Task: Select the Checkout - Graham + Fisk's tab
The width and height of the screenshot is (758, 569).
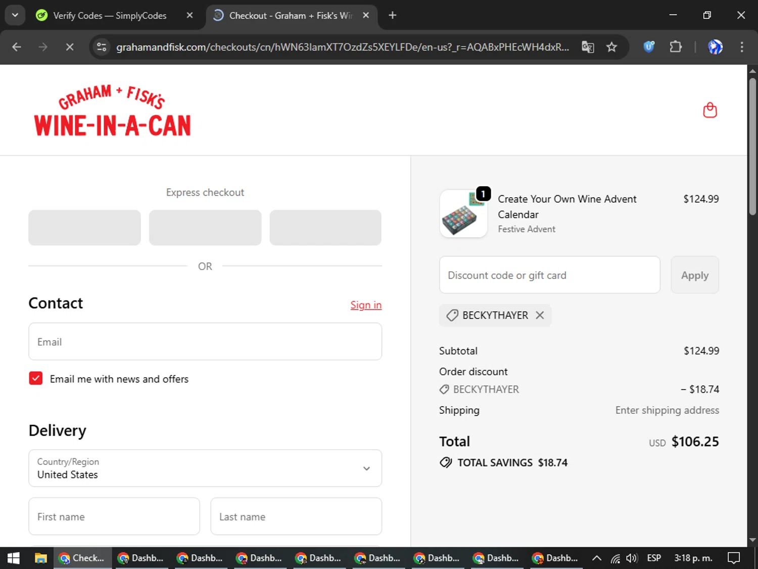Action: [x=292, y=16]
